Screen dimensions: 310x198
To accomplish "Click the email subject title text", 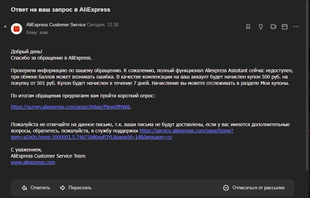I will (60, 9).
